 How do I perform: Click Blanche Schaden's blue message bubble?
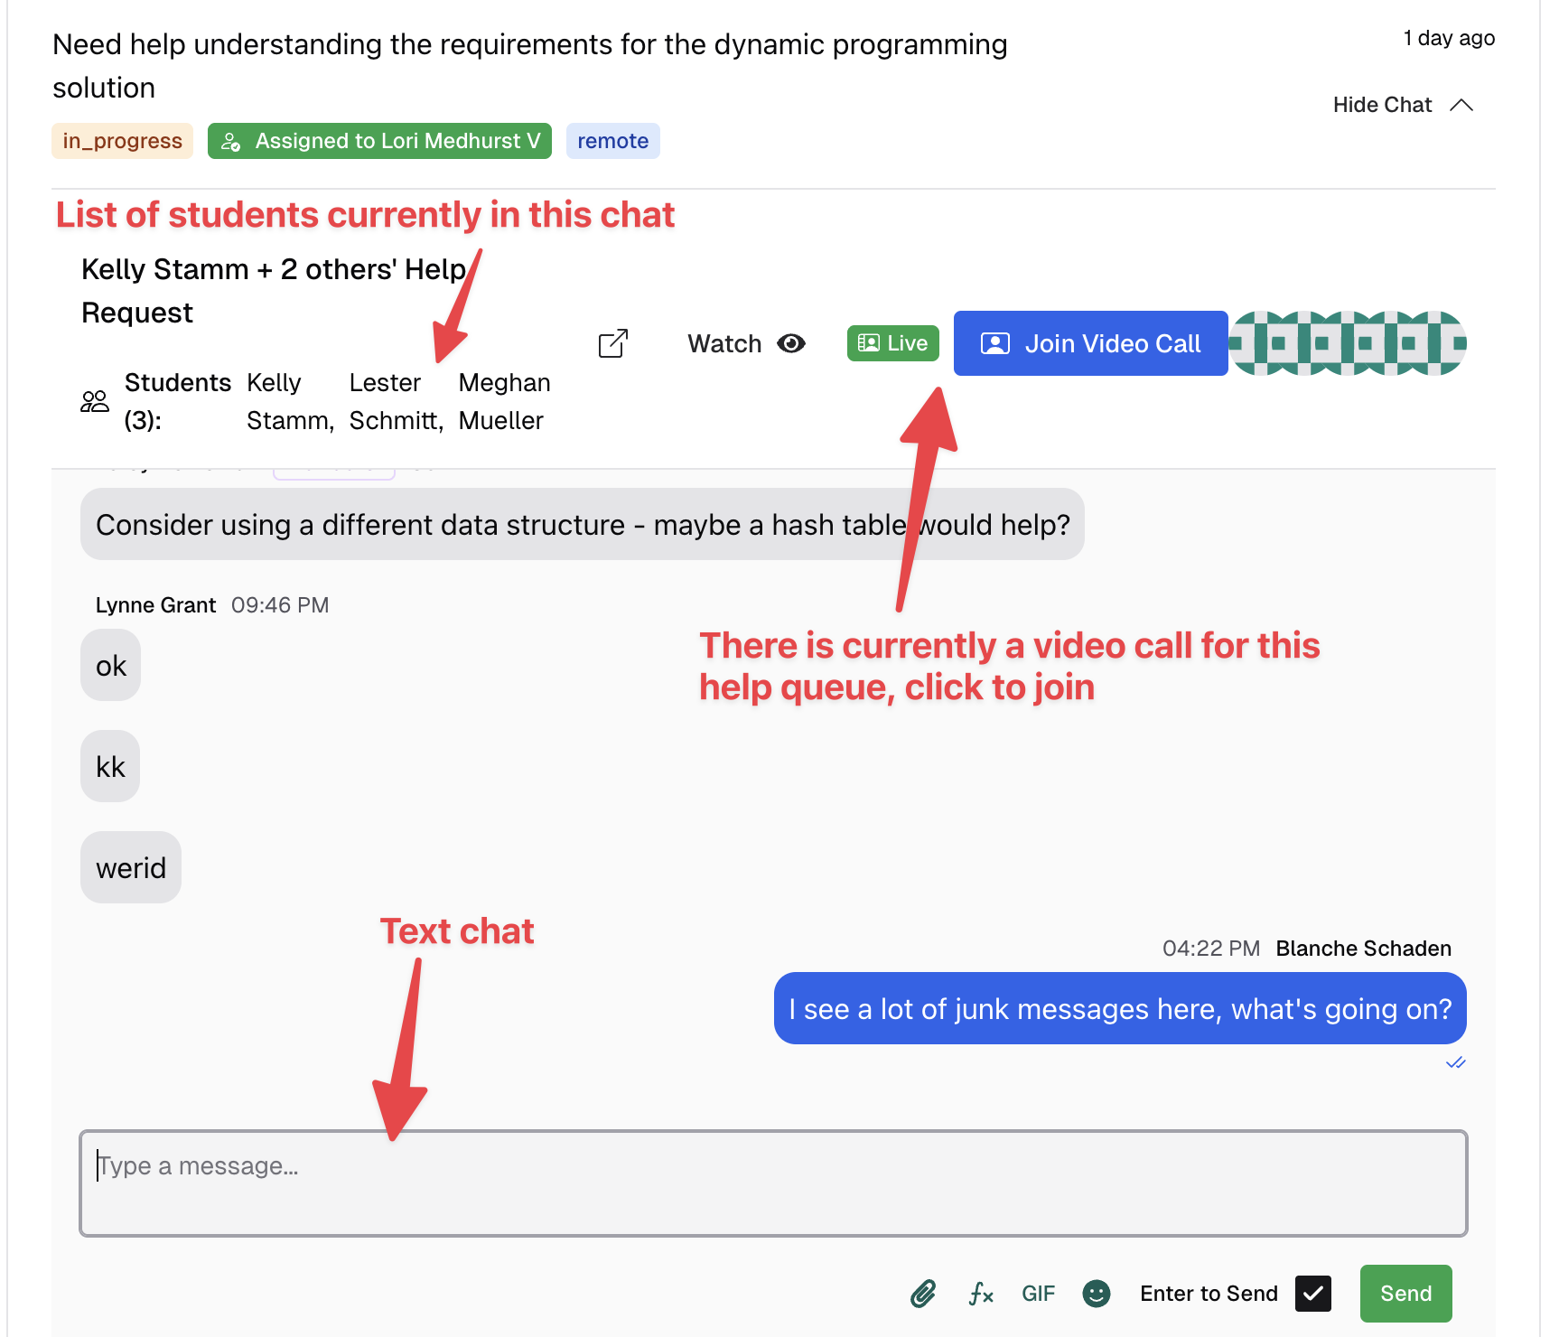click(1119, 1008)
